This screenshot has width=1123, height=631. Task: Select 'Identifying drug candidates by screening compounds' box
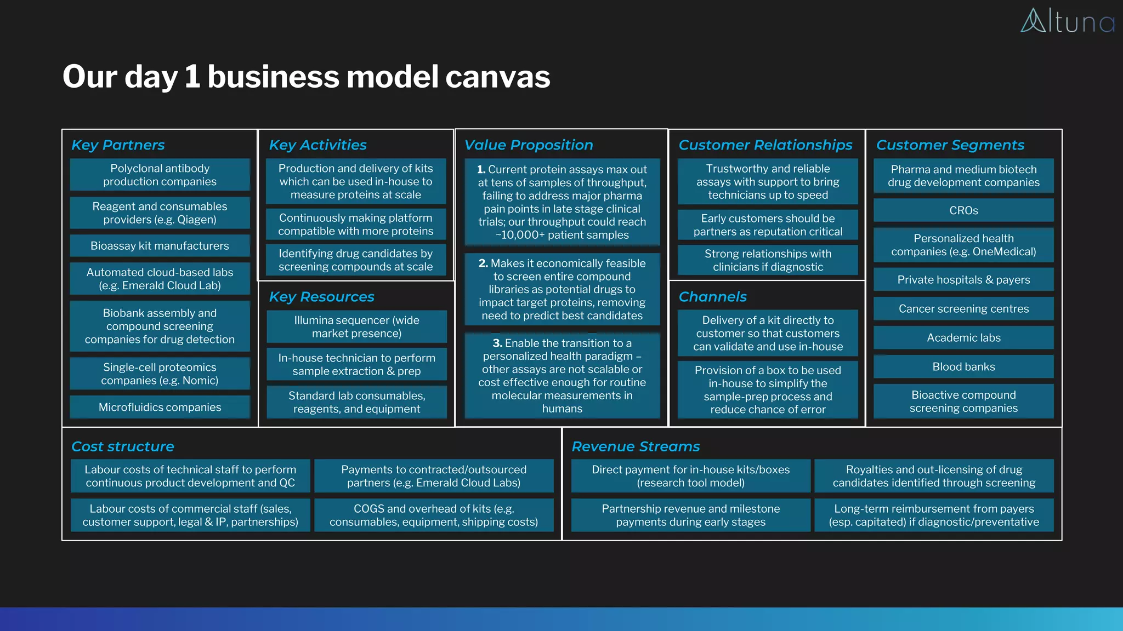pyautogui.click(x=356, y=260)
